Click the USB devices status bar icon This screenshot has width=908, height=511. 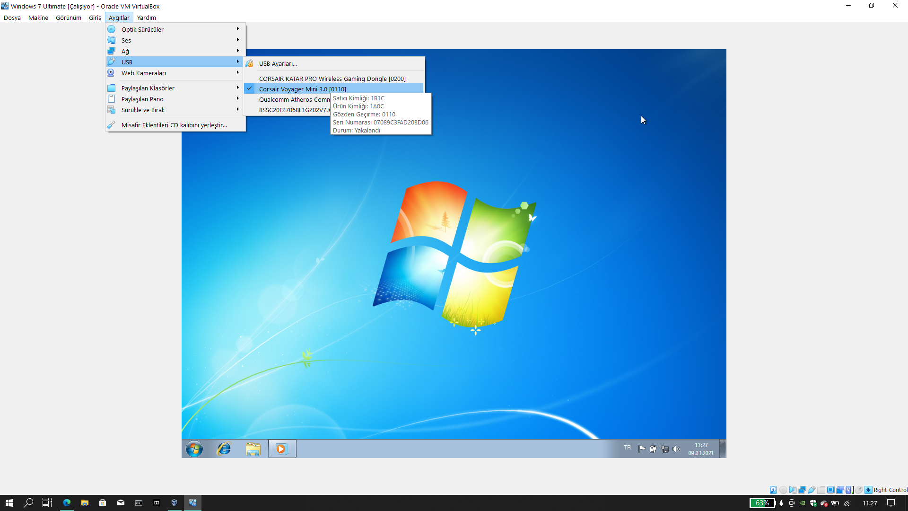(x=812, y=490)
